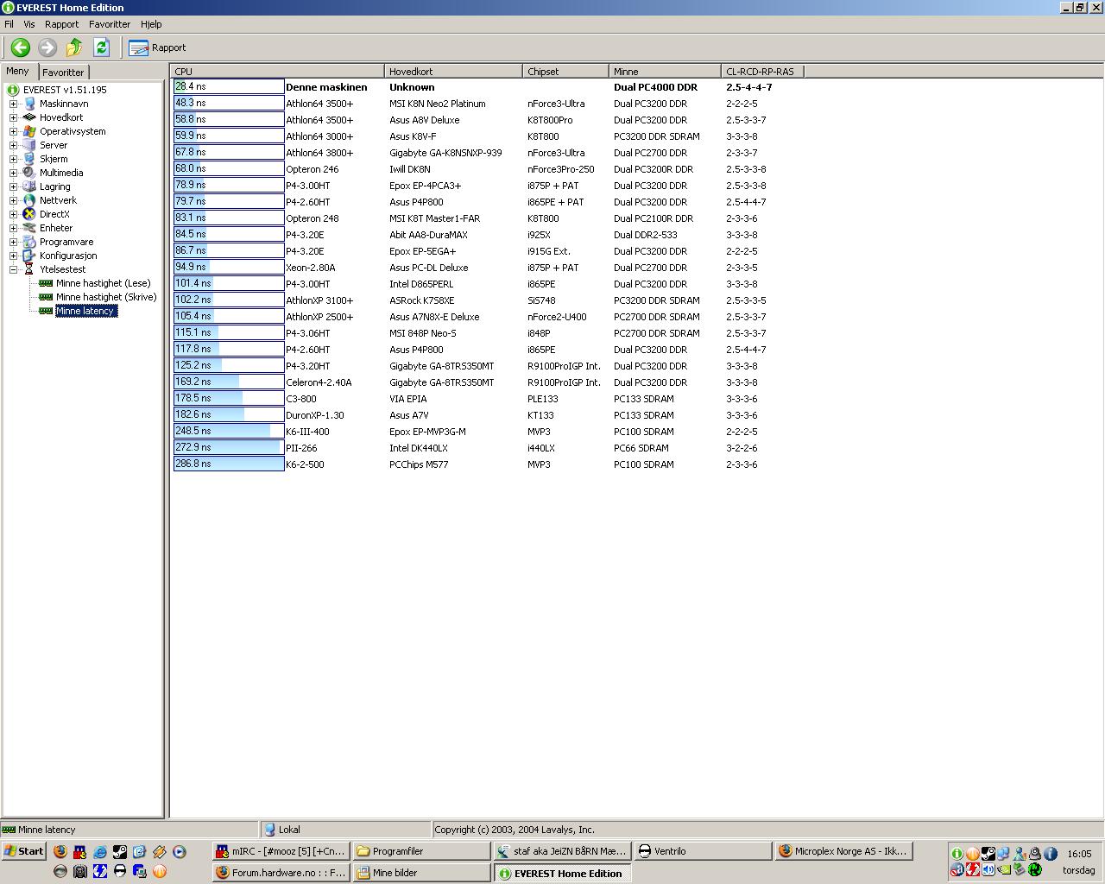Screen dimensions: 1105x884
Task: Select Enheter in the tree
Action: (56, 228)
